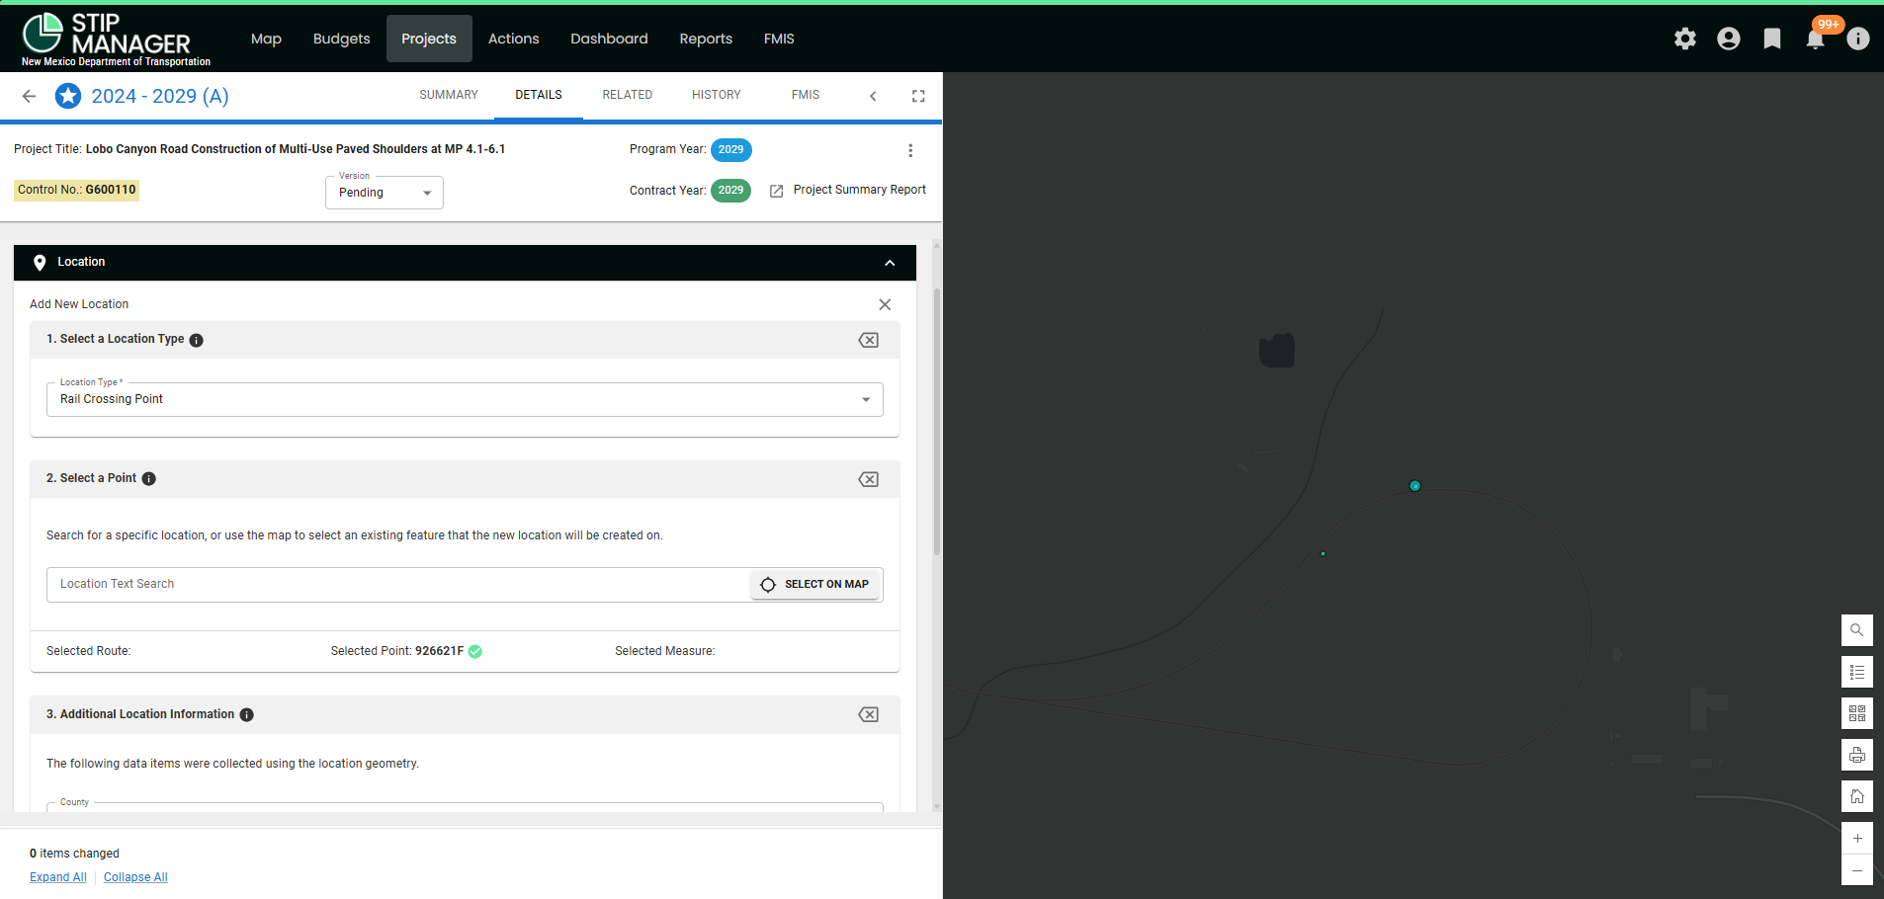Collapse the Location section

[x=890, y=263]
